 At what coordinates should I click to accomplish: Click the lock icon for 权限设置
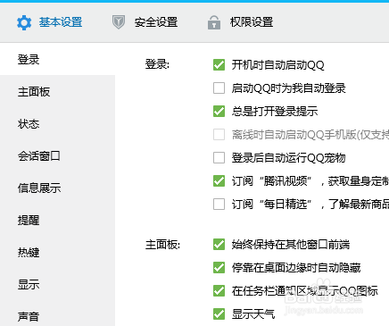click(x=214, y=22)
